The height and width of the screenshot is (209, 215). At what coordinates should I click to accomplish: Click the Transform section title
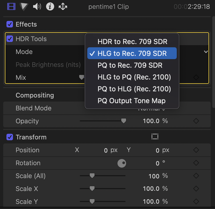(x=31, y=137)
